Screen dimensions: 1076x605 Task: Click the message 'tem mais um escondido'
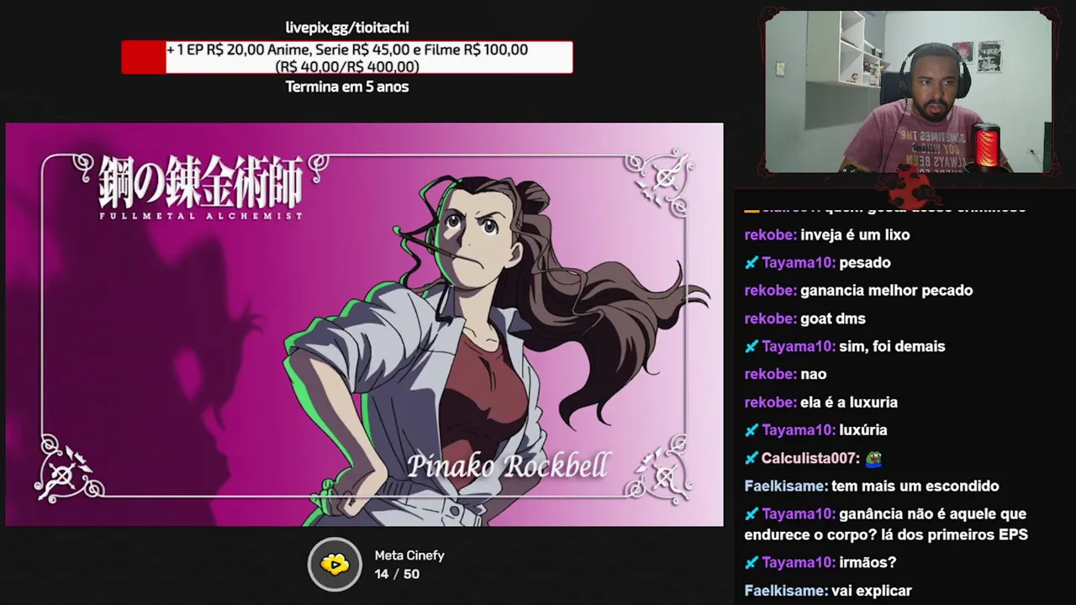[x=915, y=486]
